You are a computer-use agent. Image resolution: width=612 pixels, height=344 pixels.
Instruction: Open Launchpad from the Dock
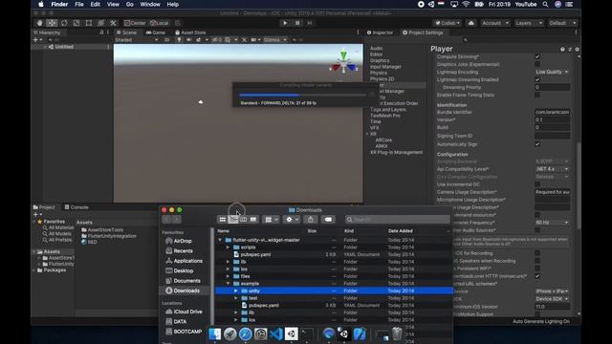pyautogui.click(x=229, y=333)
